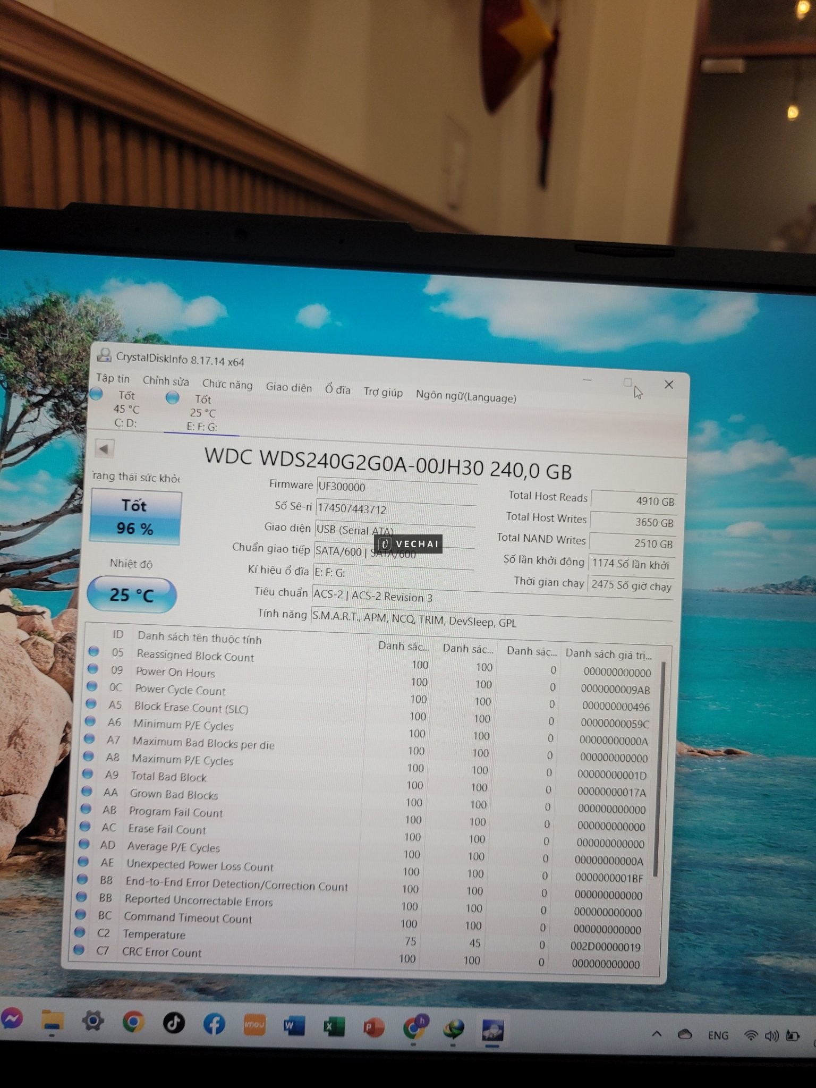
Task: Click the serial number field 174507443712
Action: (396, 509)
